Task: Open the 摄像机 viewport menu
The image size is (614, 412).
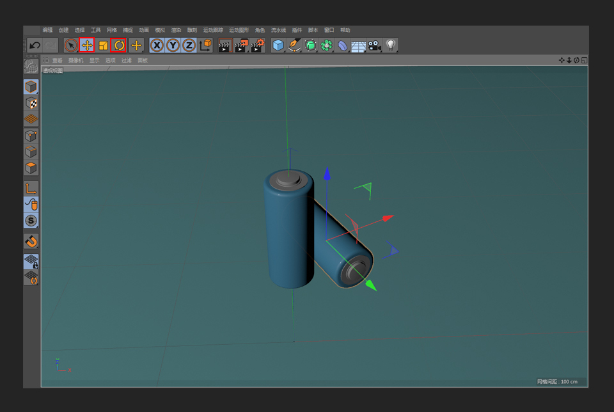Action: (74, 60)
